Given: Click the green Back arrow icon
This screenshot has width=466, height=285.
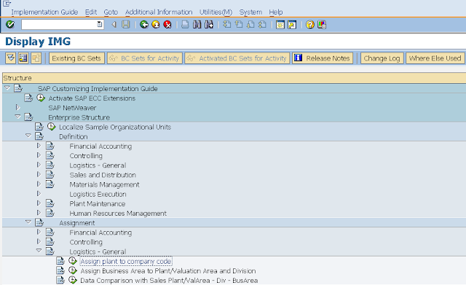Looking at the screenshot, I should [144, 25].
